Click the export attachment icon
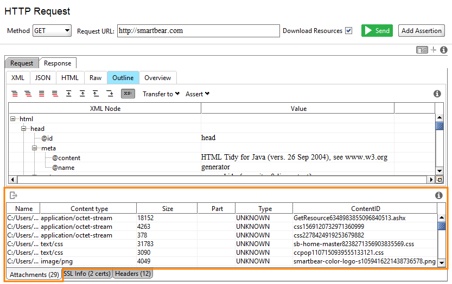452x284 pixels. click(x=14, y=195)
